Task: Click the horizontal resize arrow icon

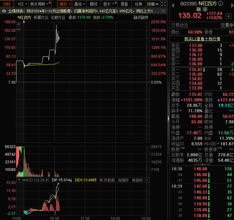Action: [18, 29]
